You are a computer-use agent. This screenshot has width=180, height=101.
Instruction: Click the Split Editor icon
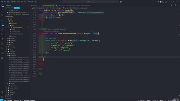(x=175, y=5)
